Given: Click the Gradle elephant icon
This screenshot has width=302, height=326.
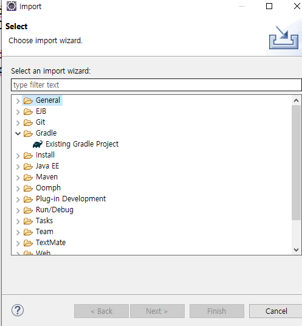Looking at the screenshot, I should [x=38, y=144].
